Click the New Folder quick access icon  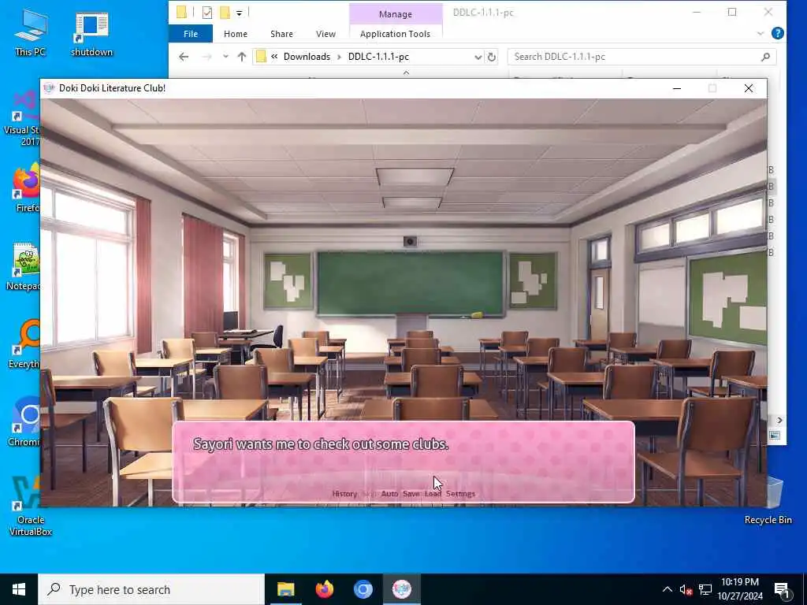[x=225, y=13]
